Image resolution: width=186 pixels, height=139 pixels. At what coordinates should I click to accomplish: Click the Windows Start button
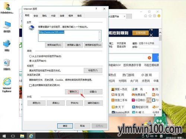tap(4, 136)
